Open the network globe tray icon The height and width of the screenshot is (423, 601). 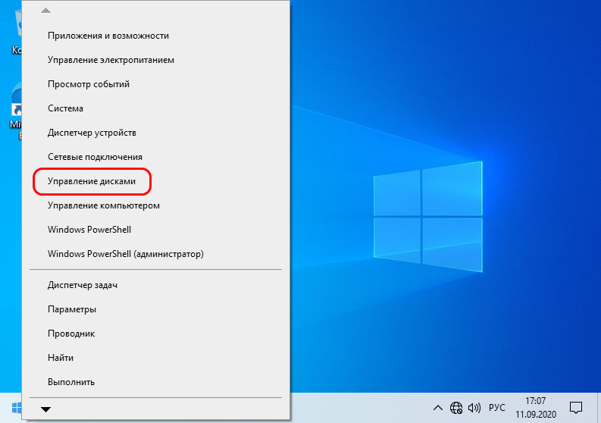coord(456,408)
